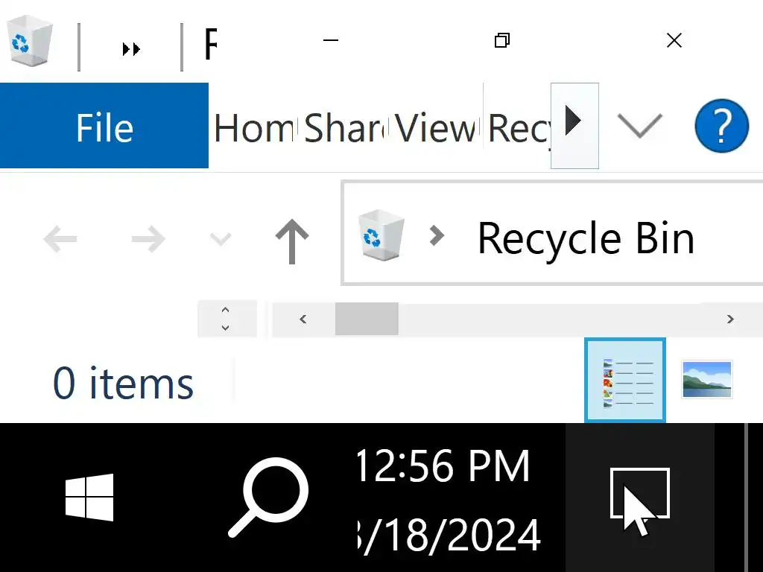Go up one folder level
Screen dimensions: 763x572
click(x=292, y=240)
